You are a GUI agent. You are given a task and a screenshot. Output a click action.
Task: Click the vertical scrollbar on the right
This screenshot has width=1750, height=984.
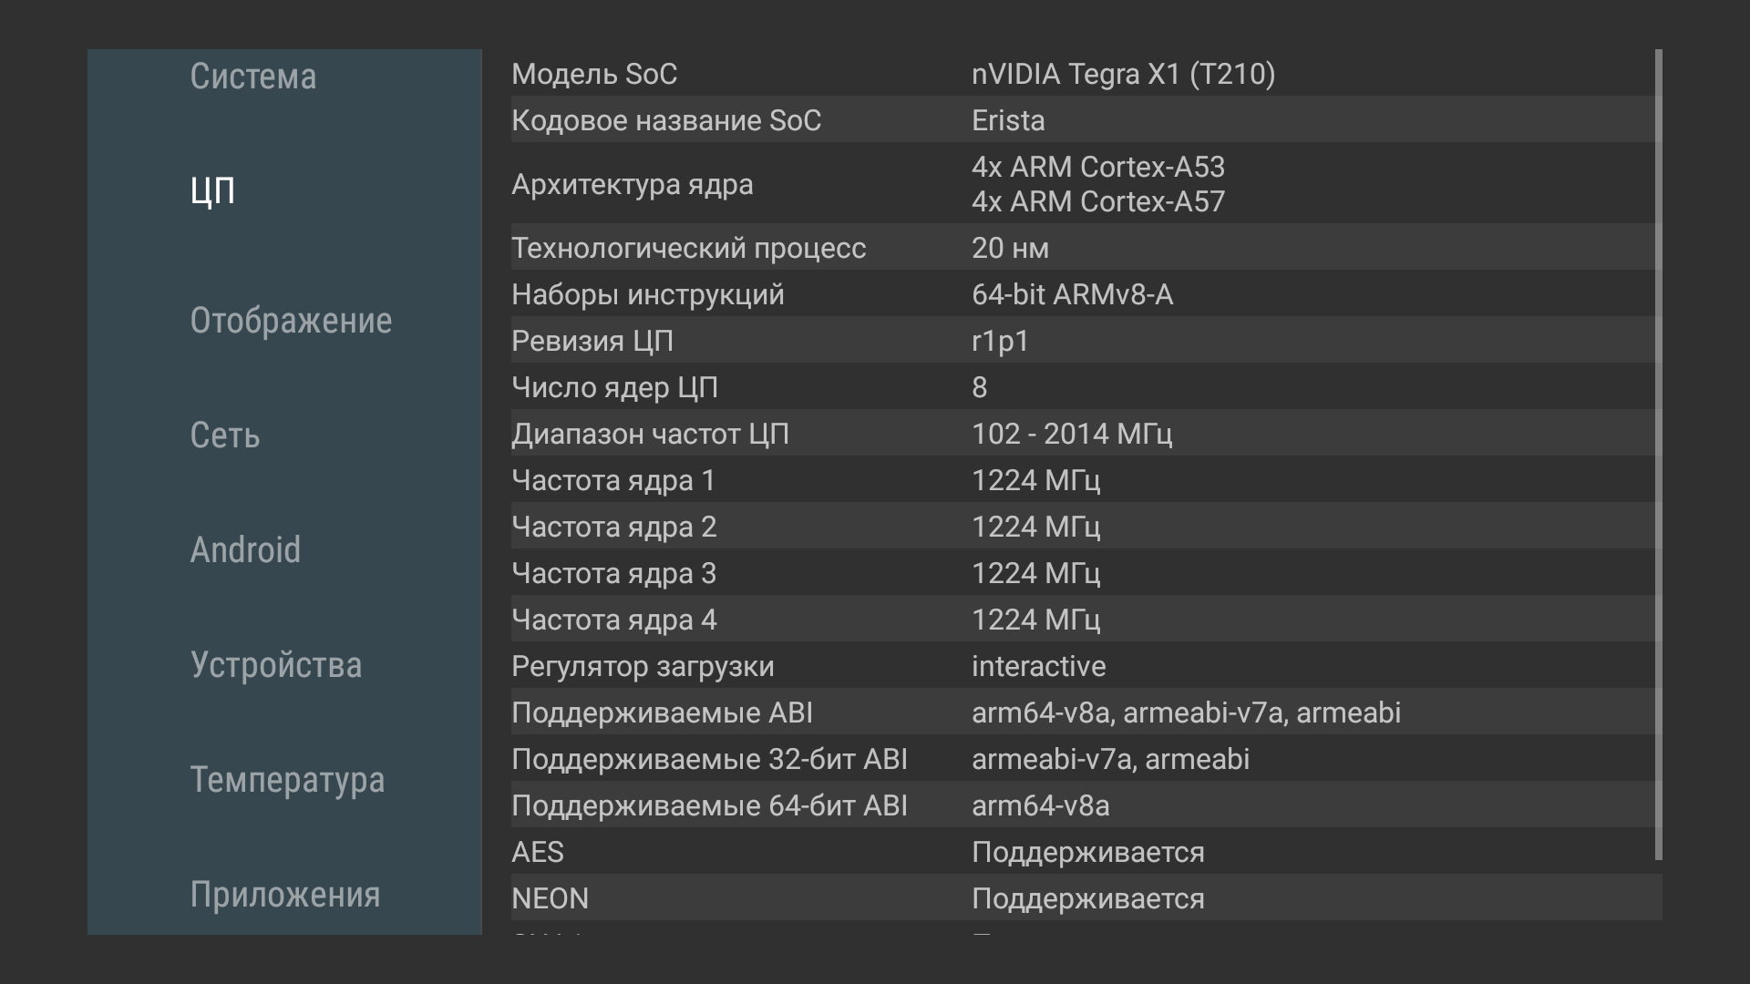coord(1658,456)
